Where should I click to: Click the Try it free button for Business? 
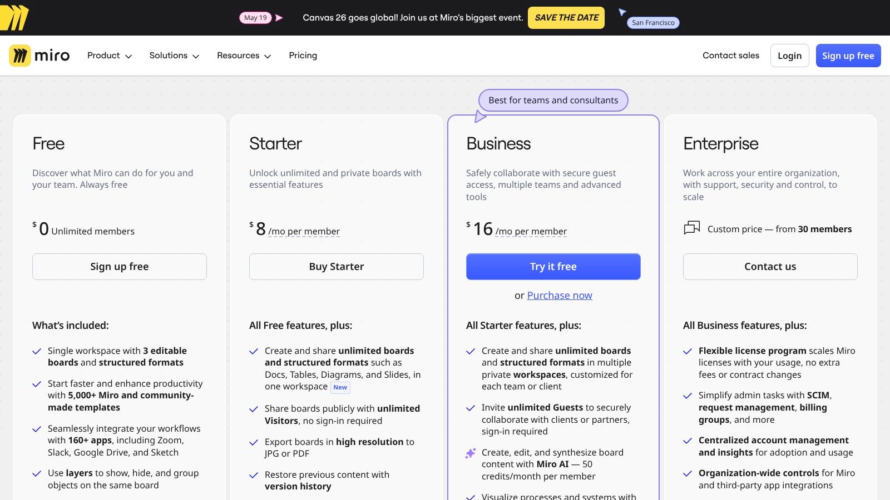pos(553,266)
